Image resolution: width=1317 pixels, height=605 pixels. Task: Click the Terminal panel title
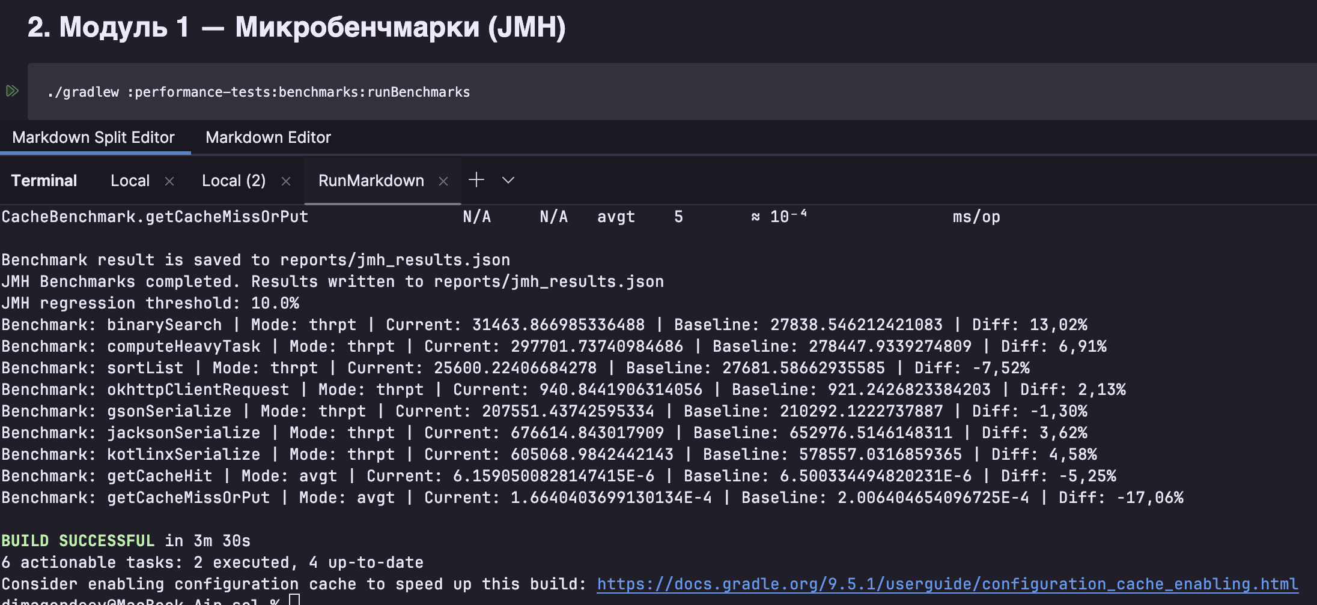[44, 181]
